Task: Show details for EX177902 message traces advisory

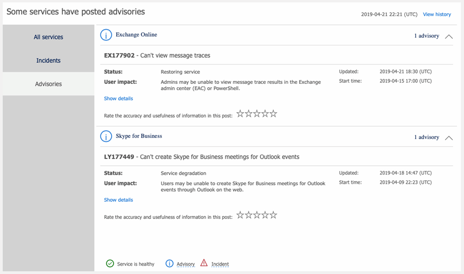Action: [x=119, y=98]
